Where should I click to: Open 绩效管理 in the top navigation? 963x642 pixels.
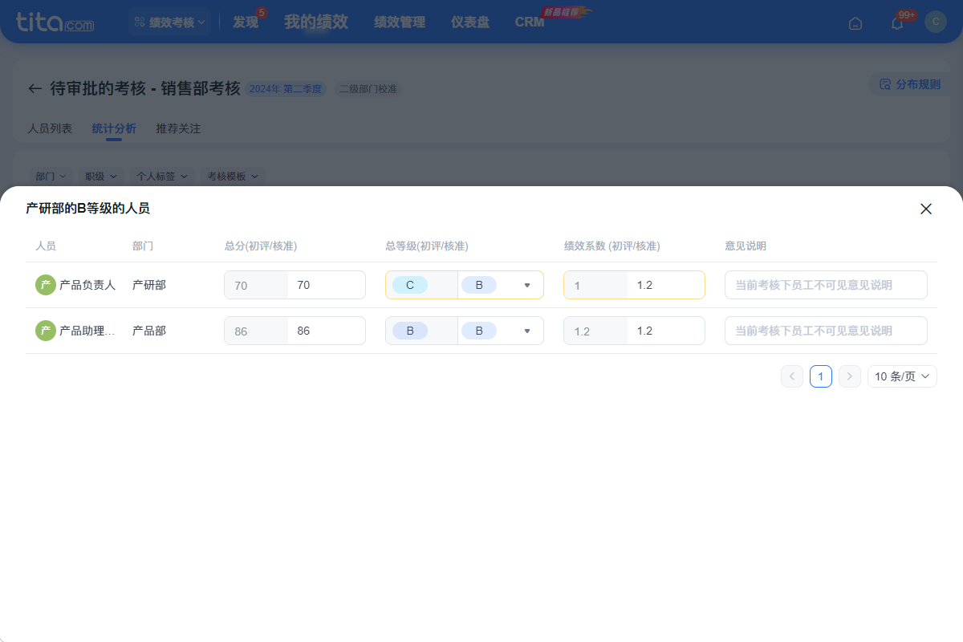point(400,22)
